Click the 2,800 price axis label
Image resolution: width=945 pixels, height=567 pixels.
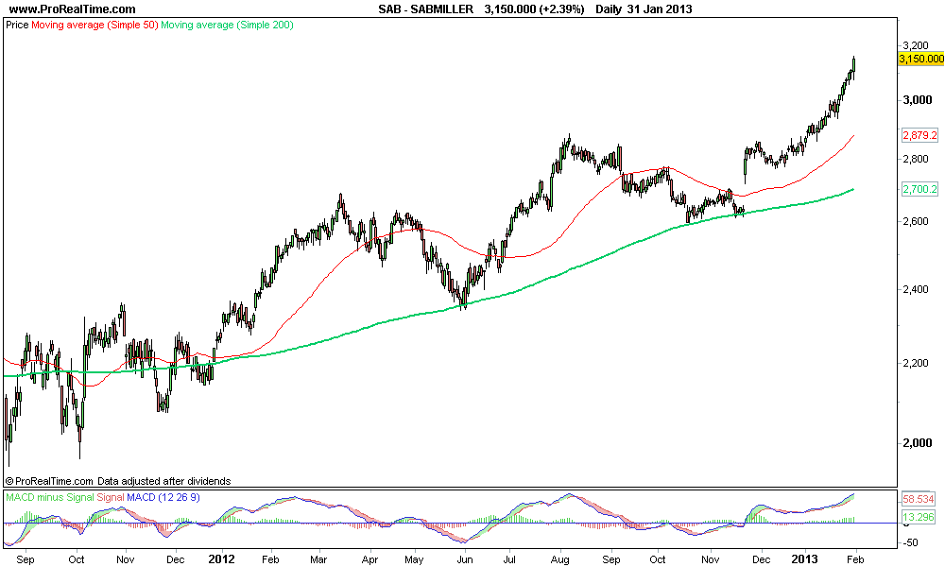click(916, 159)
